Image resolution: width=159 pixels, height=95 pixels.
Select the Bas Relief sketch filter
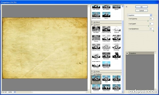[96, 30]
